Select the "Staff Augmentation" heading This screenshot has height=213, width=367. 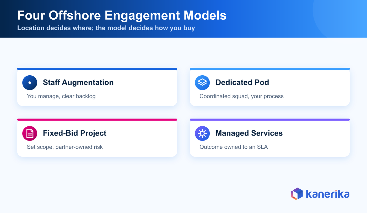click(78, 82)
